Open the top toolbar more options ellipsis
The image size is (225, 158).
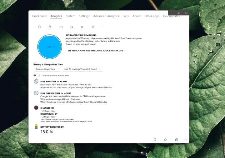[102, 27]
